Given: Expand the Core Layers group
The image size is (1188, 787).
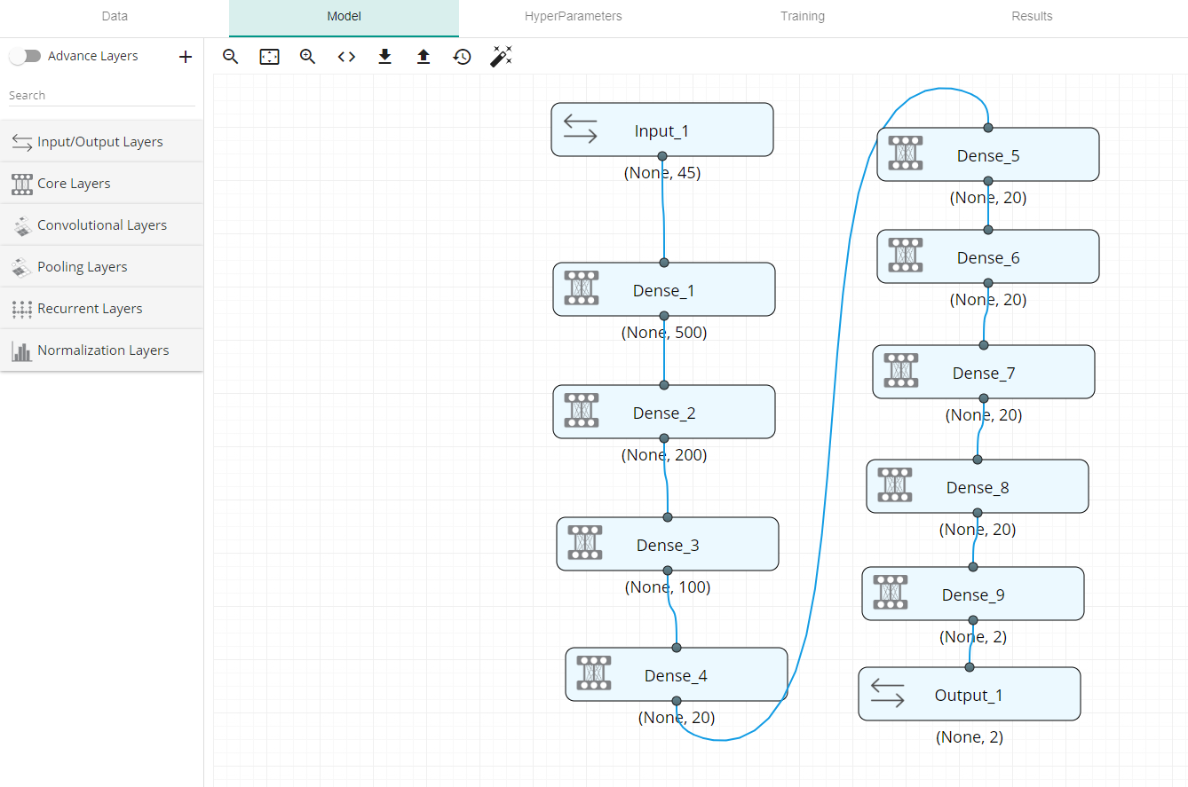Looking at the screenshot, I should point(102,184).
